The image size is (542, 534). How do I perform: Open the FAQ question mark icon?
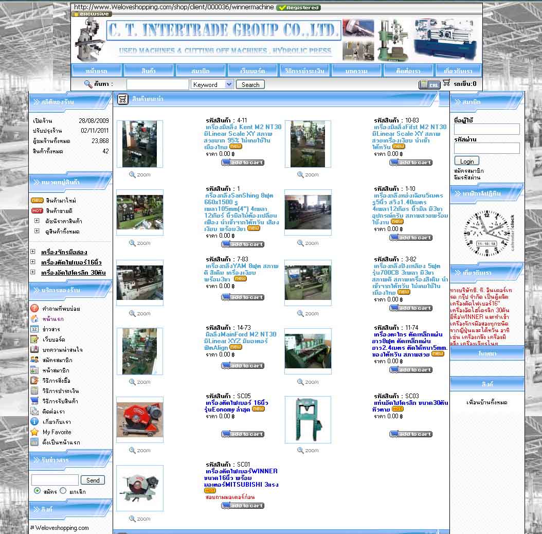[34, 309]
